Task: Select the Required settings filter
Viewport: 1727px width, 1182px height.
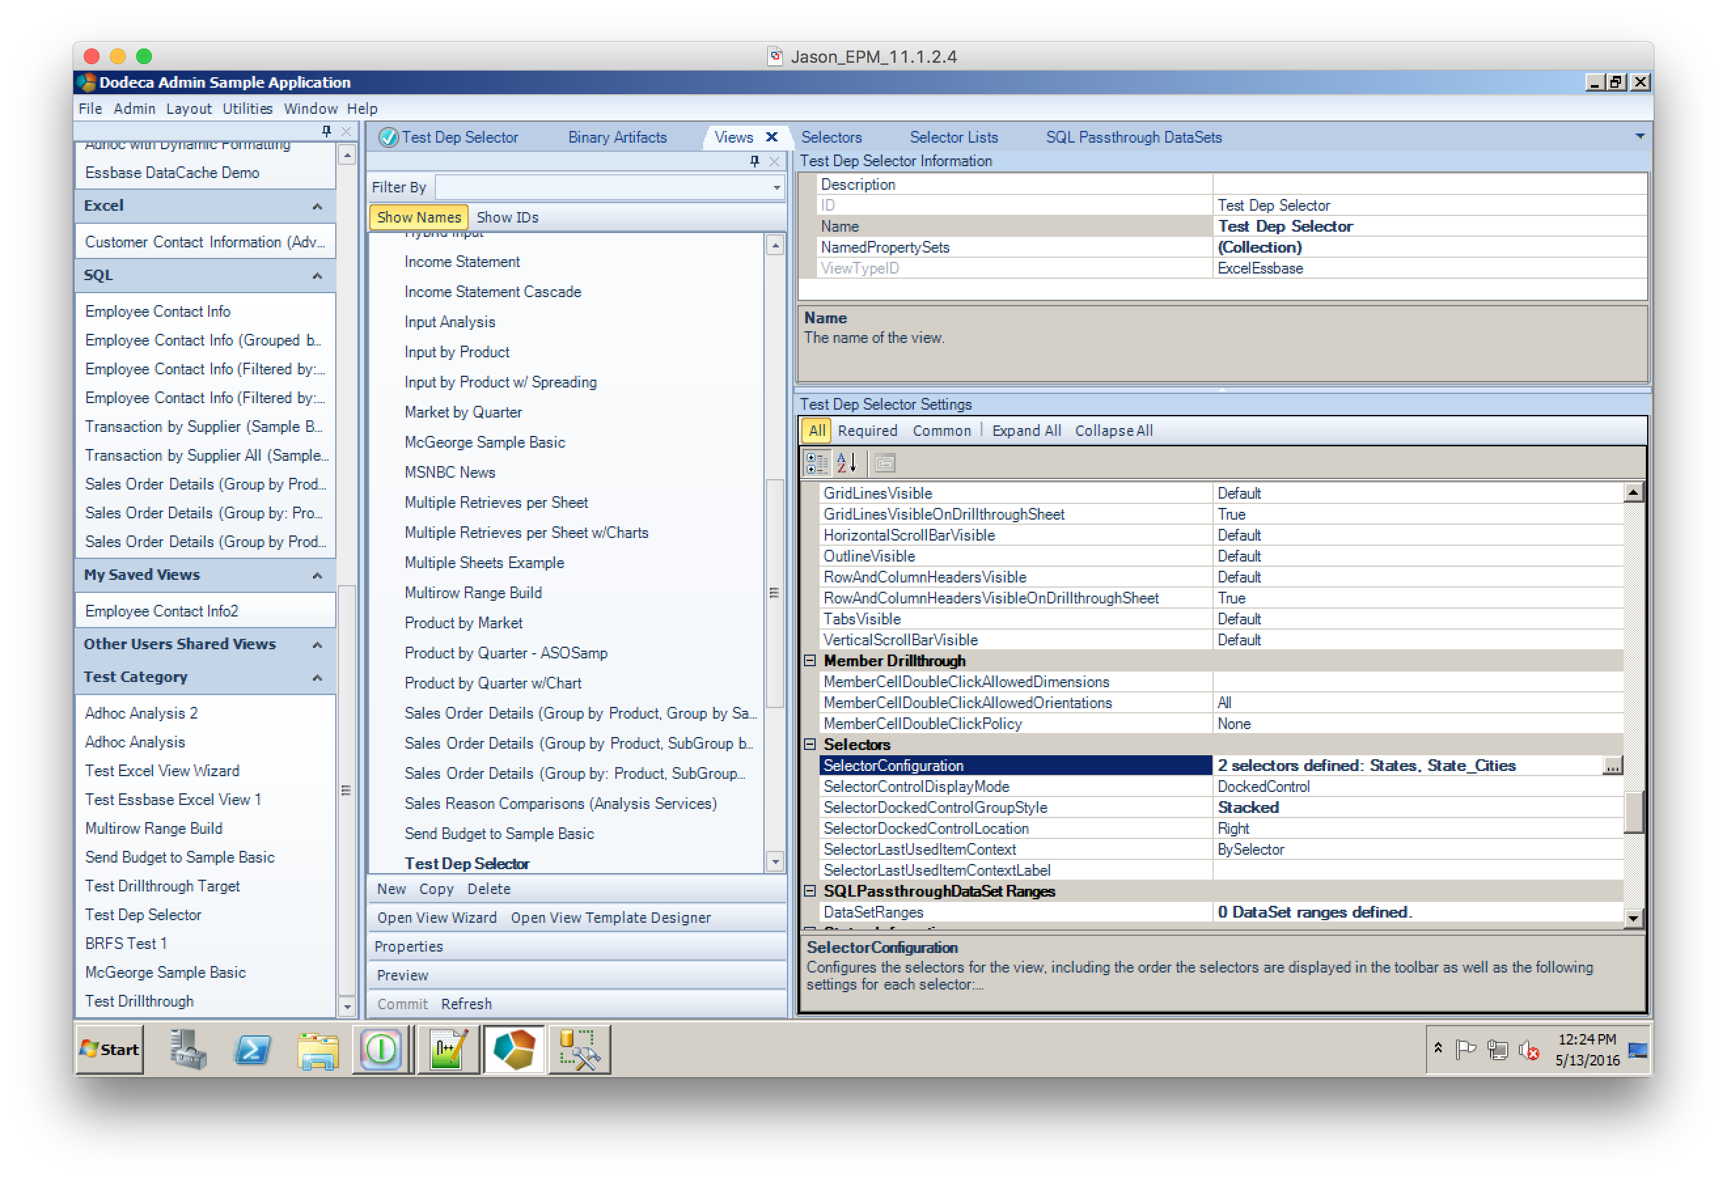Action: coord(867,430)
